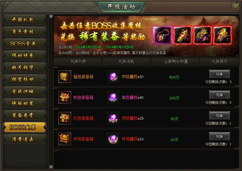Click the 粉色装备箱 chest icon

point(65,97)
